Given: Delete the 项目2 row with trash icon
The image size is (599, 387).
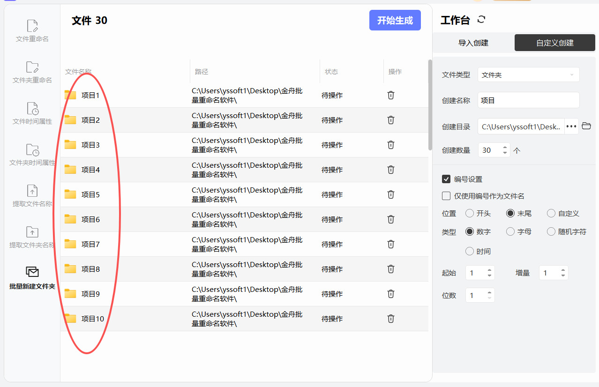Looking at the screenshot, I should [390, 120].
